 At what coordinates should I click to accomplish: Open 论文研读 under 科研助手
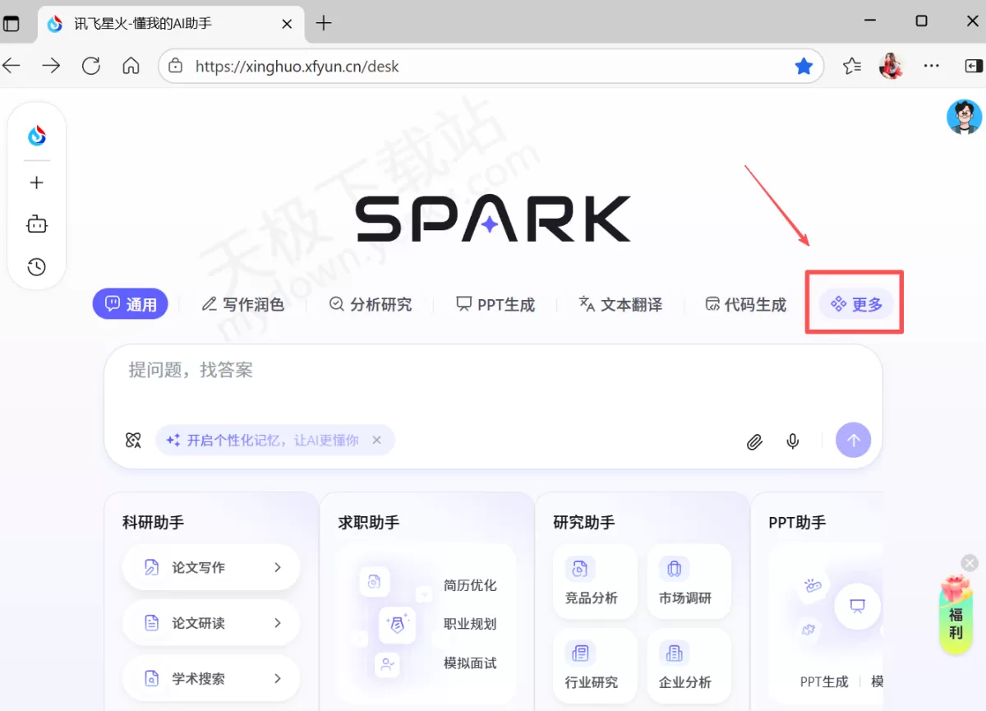pyautogui.click(x=211, y=623)
